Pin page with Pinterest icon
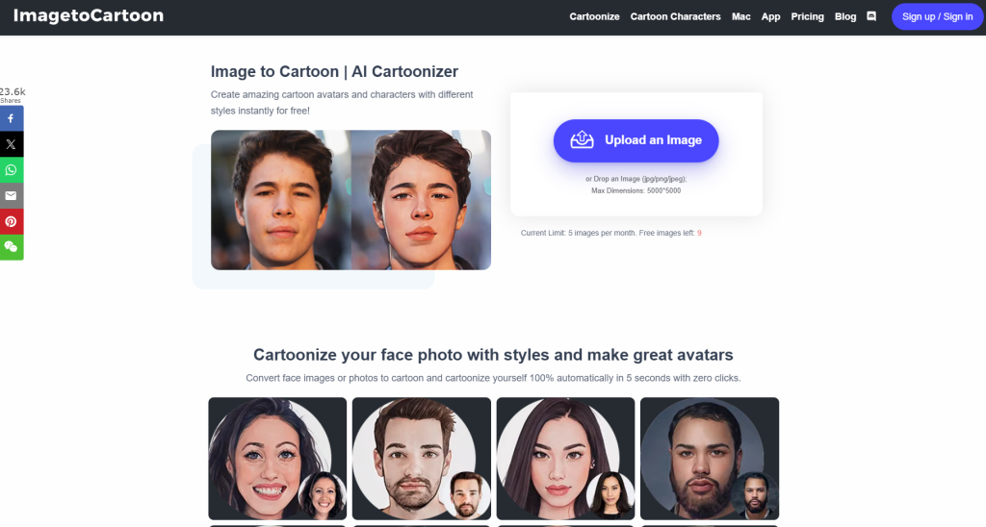This screenshot has width=986, height=527. pyautogui.click(x=12, y=222)
